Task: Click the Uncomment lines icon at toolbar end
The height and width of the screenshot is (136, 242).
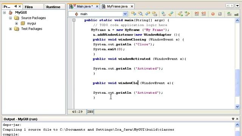Action: coord(236,14)
